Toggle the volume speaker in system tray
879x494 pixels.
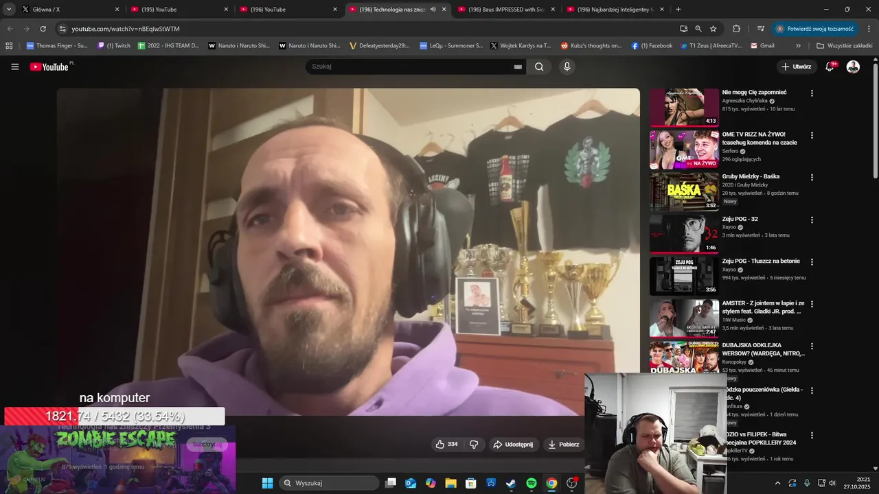point(832,483)
